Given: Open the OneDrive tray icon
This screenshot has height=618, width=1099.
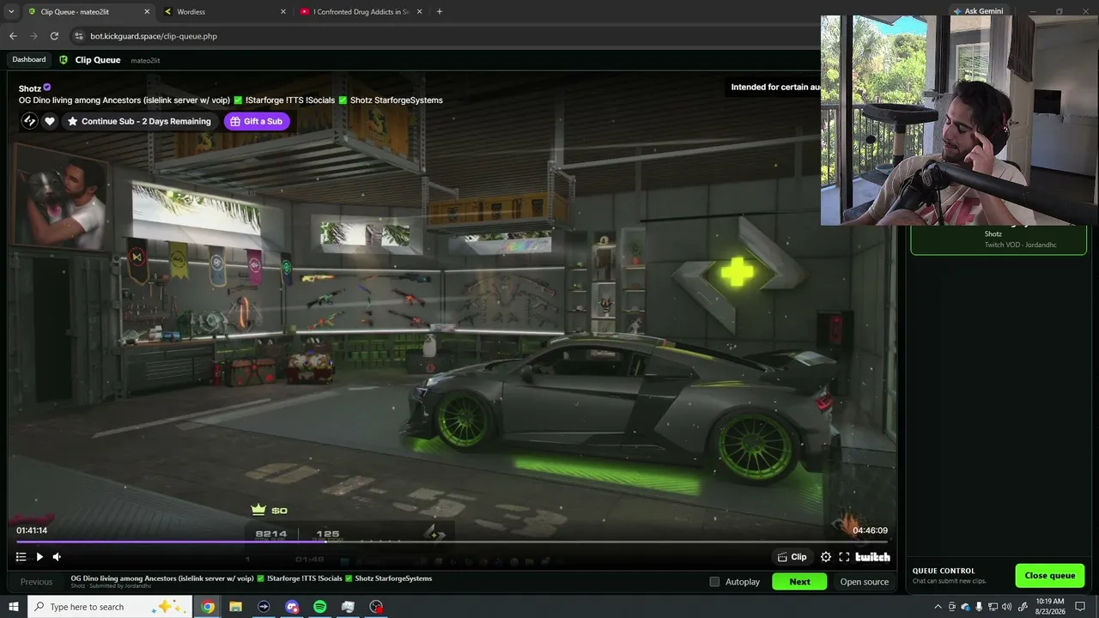Looking at the screenshot, I should coord(966,607).
